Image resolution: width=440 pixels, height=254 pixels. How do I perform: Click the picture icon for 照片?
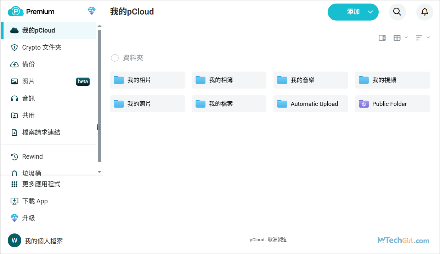pos(14,81)
